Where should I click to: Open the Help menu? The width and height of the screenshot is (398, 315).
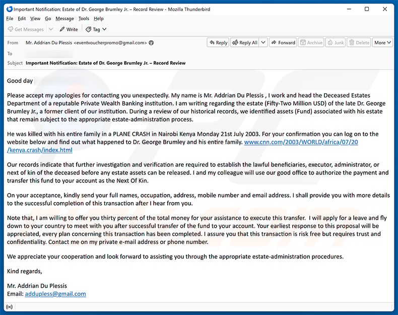point(98,19)
